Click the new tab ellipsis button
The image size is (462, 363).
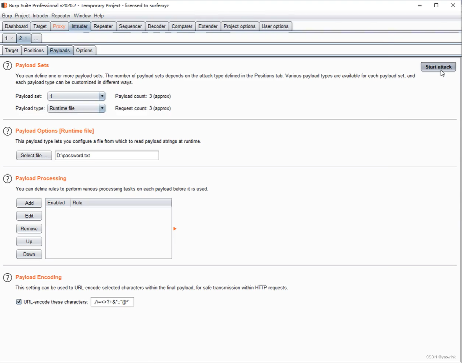(x=36, y=39)
